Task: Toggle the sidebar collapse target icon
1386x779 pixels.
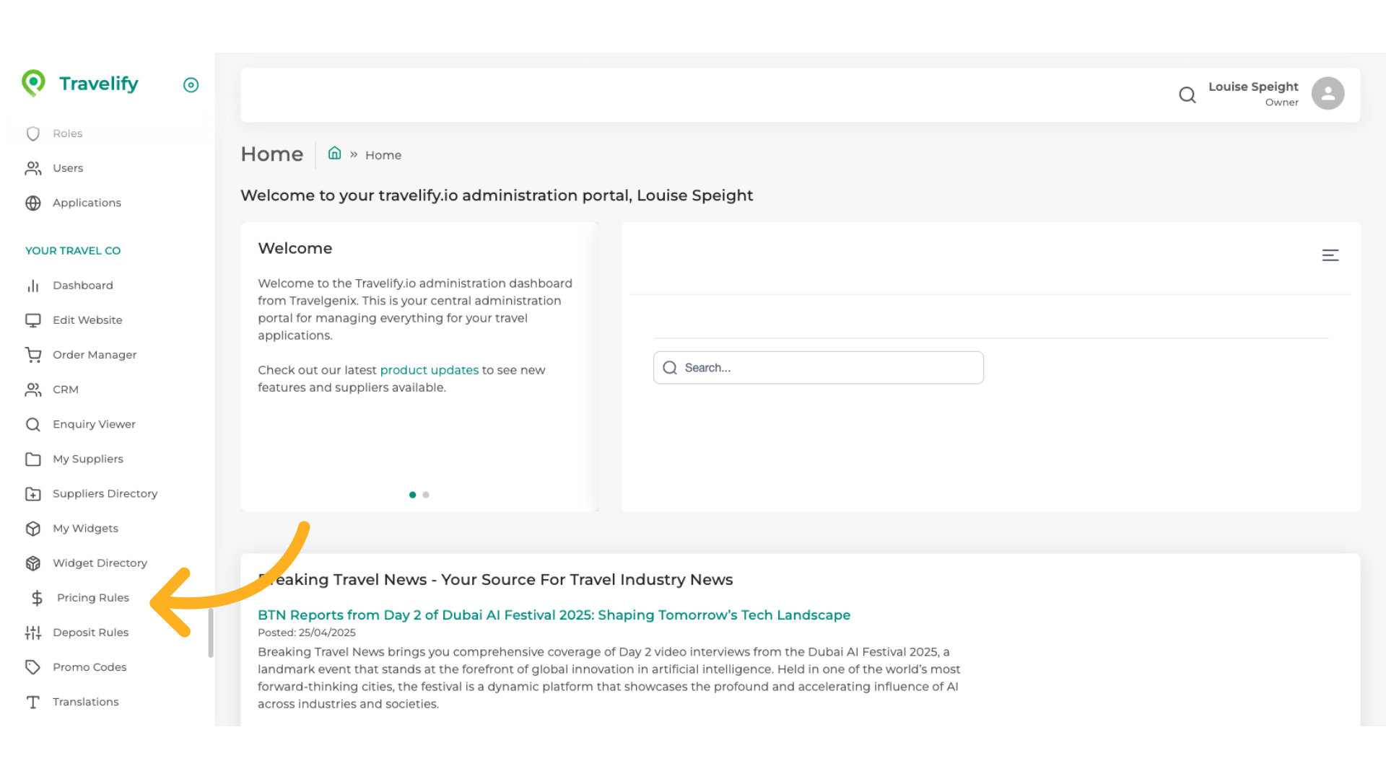Action: pyautogui.click(x=191, y=85)
